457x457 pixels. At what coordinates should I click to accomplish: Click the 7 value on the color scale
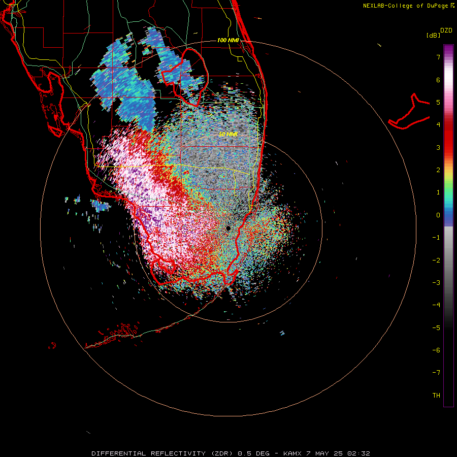438,57
